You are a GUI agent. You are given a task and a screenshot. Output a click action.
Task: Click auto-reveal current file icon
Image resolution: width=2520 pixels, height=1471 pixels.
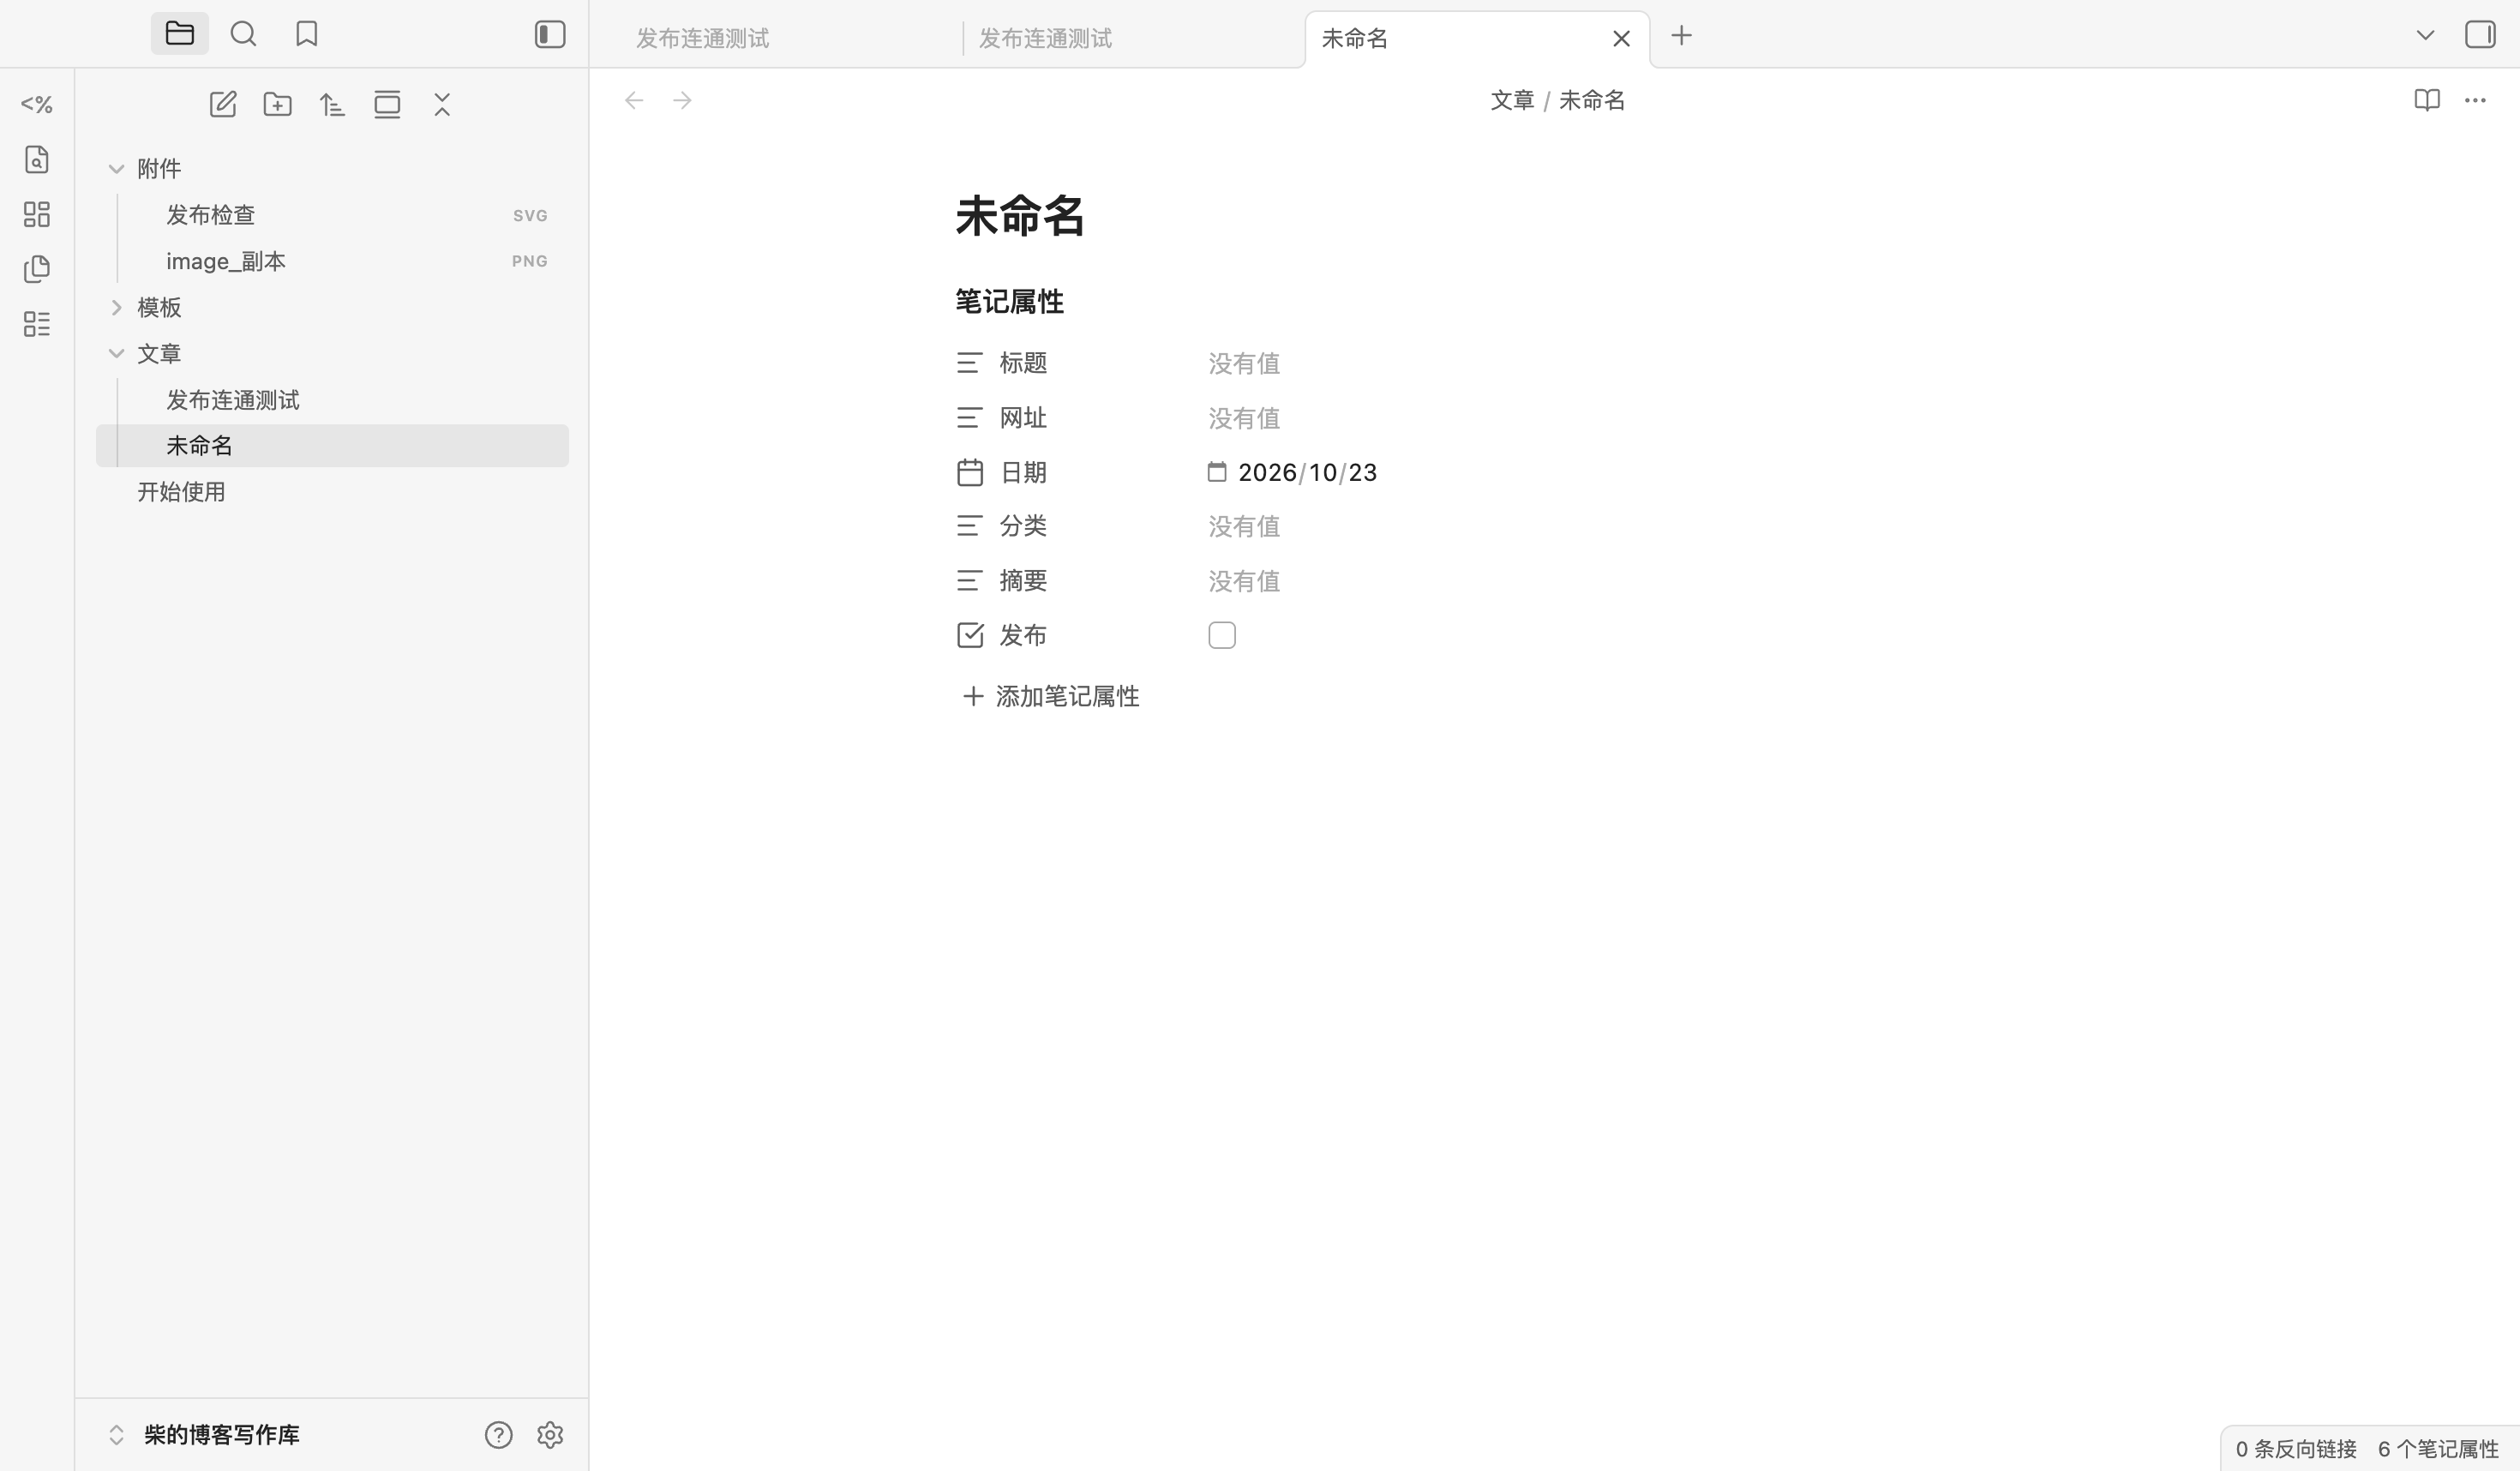pyautogui.click(x=387, y=104)
